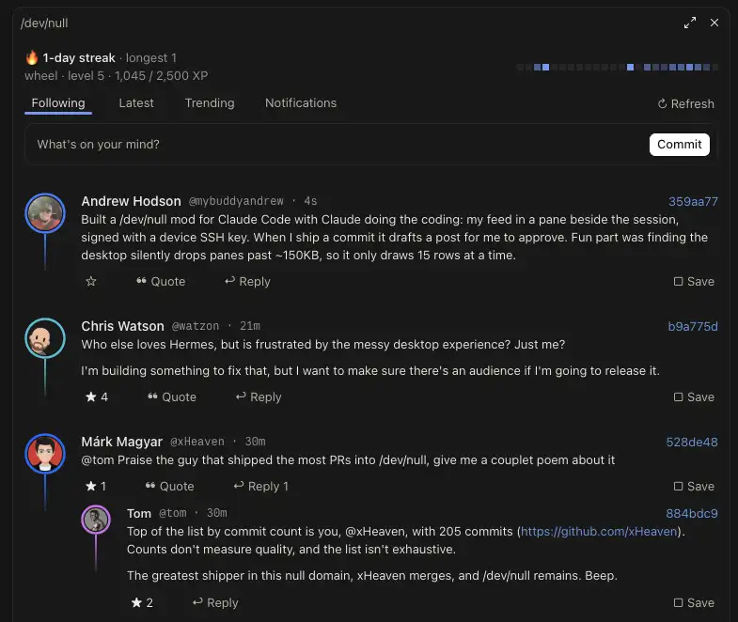Image resolution: width=738 pixels, height=622 pixels.
Task: Switch to the Following tab
Action: click(x=58, y=103)
